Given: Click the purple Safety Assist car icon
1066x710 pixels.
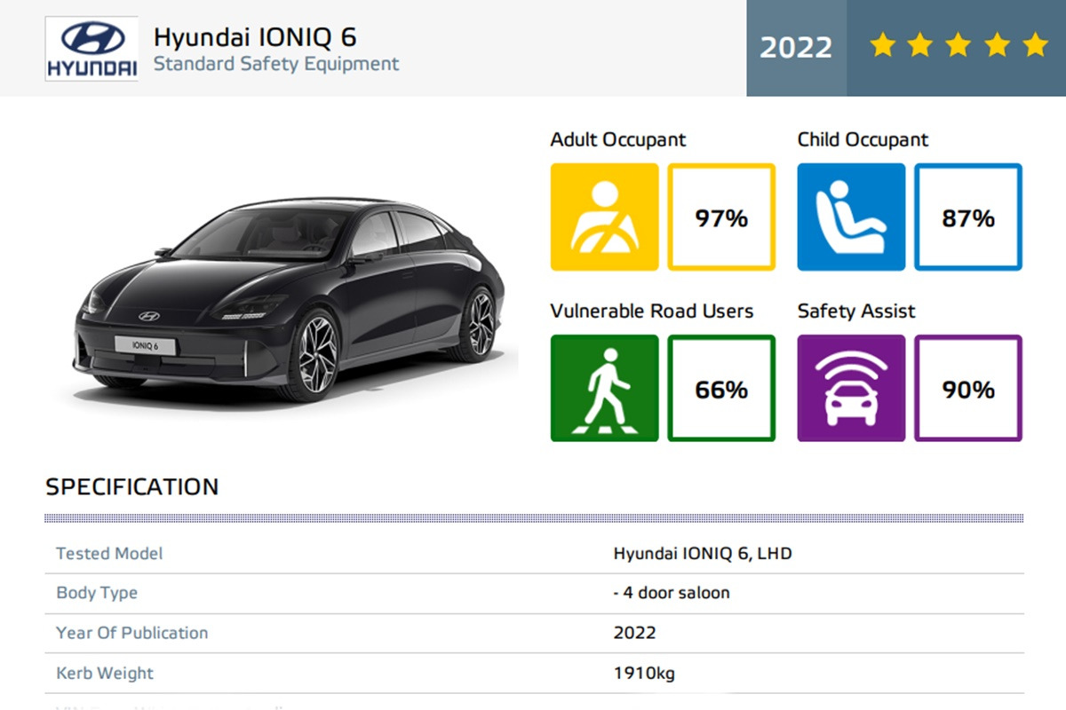Looking at the screenshot, I should coord(851,388).
